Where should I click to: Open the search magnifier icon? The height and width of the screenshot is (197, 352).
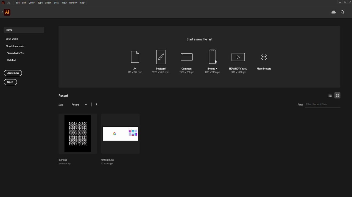pyautogui.click(x=343, y=12)
